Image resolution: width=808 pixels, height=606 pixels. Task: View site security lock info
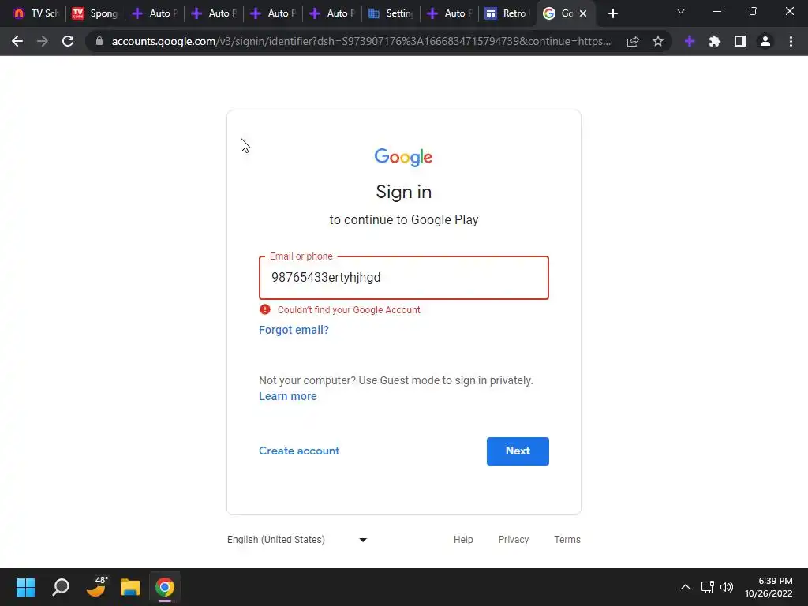(99, 41)
